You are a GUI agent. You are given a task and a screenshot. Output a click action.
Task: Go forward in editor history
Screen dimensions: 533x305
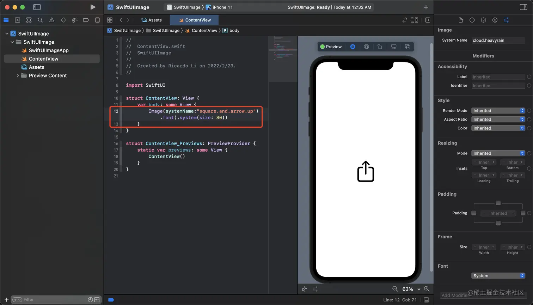(x=128, y=20)
